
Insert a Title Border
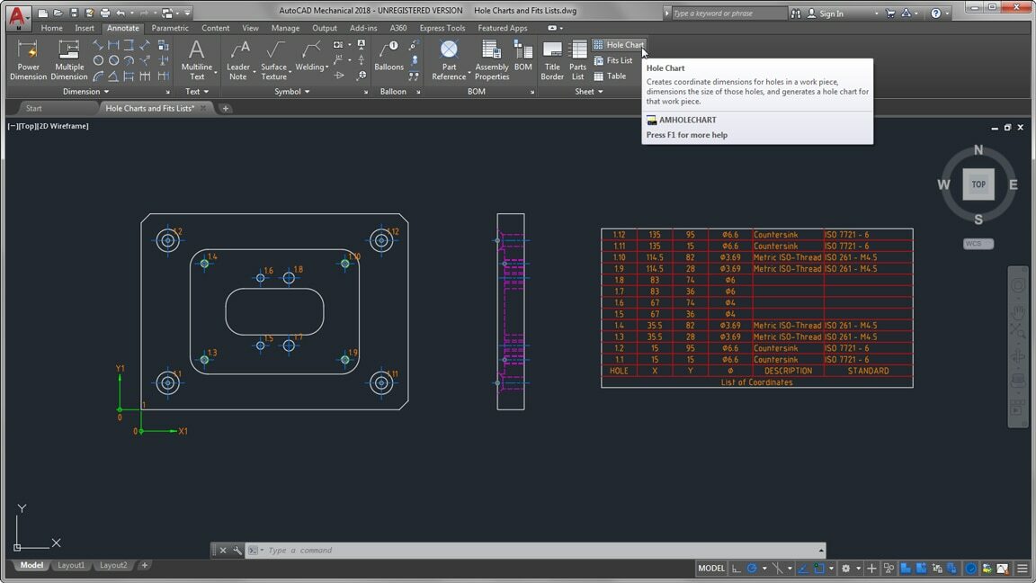552,60
